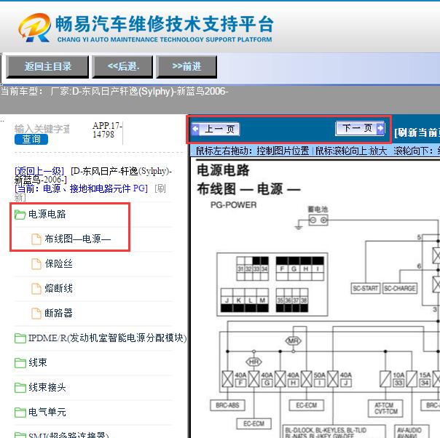Image resolution: width=440 pixels, height=438 pixels.
Task: Click the 刷新 refresh link in sidebar
Action: 160,188
